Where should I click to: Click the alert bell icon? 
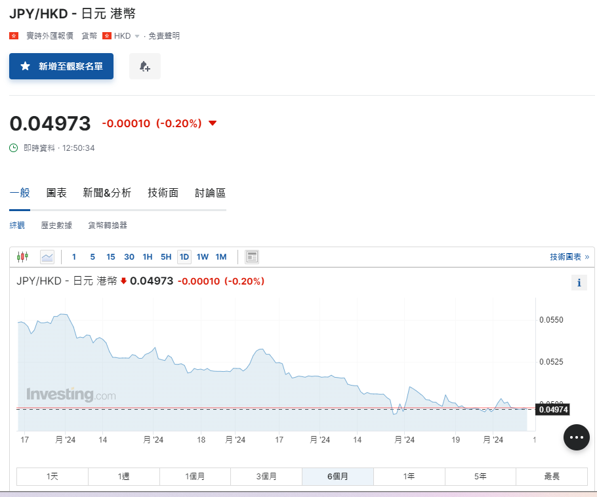tap(144, 66)
